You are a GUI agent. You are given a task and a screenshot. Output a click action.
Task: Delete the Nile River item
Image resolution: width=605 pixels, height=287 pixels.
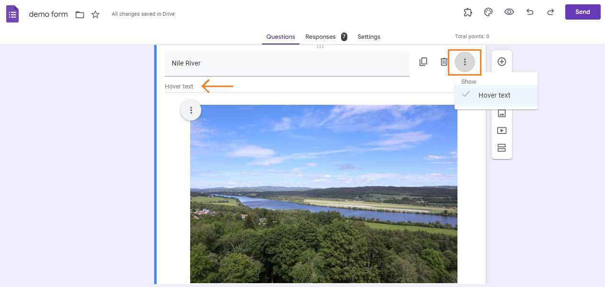pyautogui.click(x=444, y=62)
